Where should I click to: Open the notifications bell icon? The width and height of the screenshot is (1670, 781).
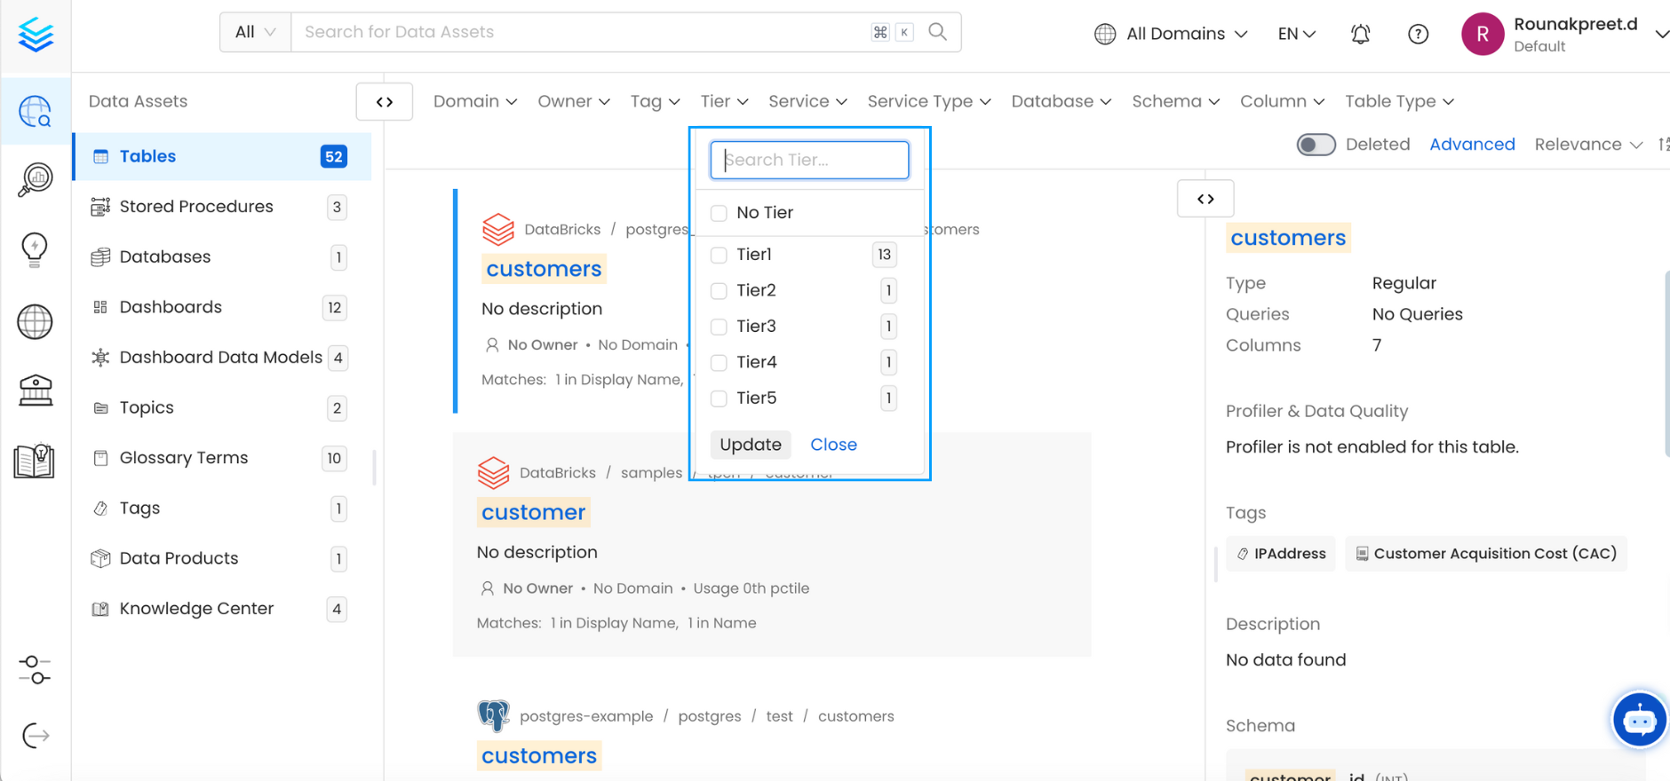(1360, 34)
